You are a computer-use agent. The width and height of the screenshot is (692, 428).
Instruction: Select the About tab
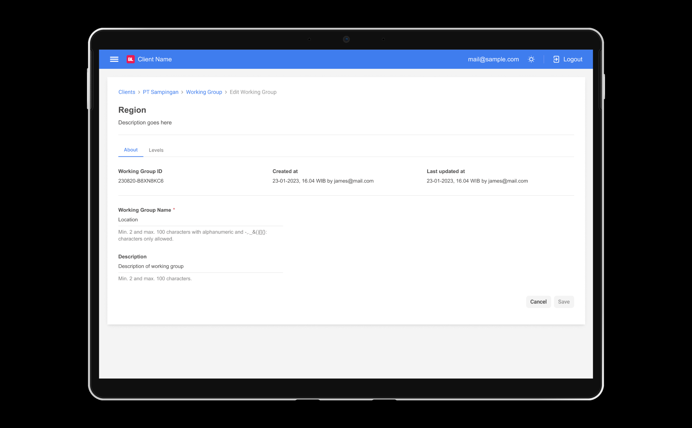pos(131,150)
